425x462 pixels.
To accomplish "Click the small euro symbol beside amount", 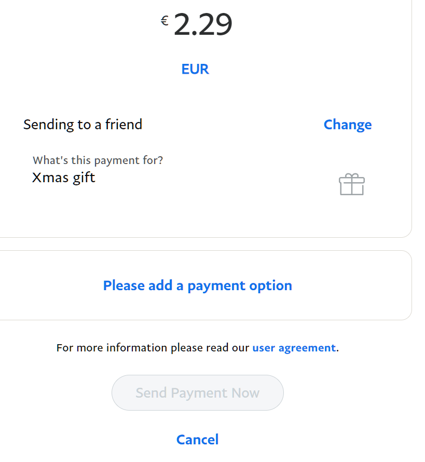I will pos(164,21).
